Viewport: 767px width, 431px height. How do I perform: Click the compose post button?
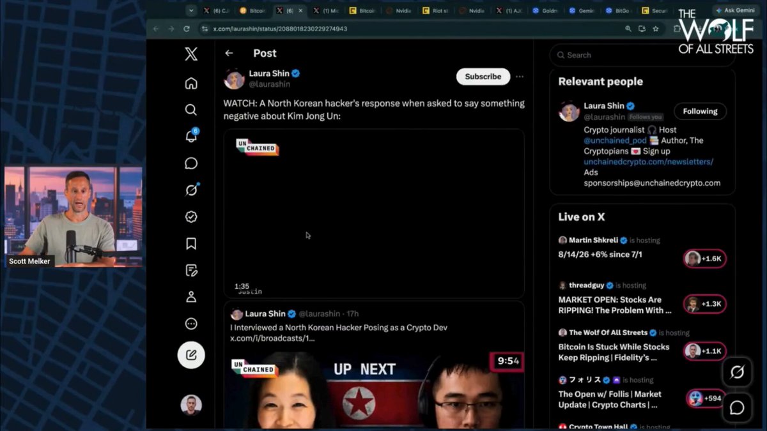(191, 355)
